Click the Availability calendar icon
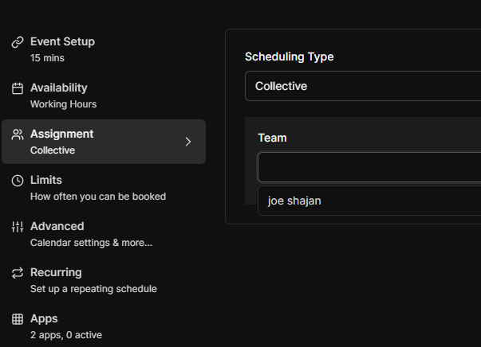 click(x=18, y=88)
